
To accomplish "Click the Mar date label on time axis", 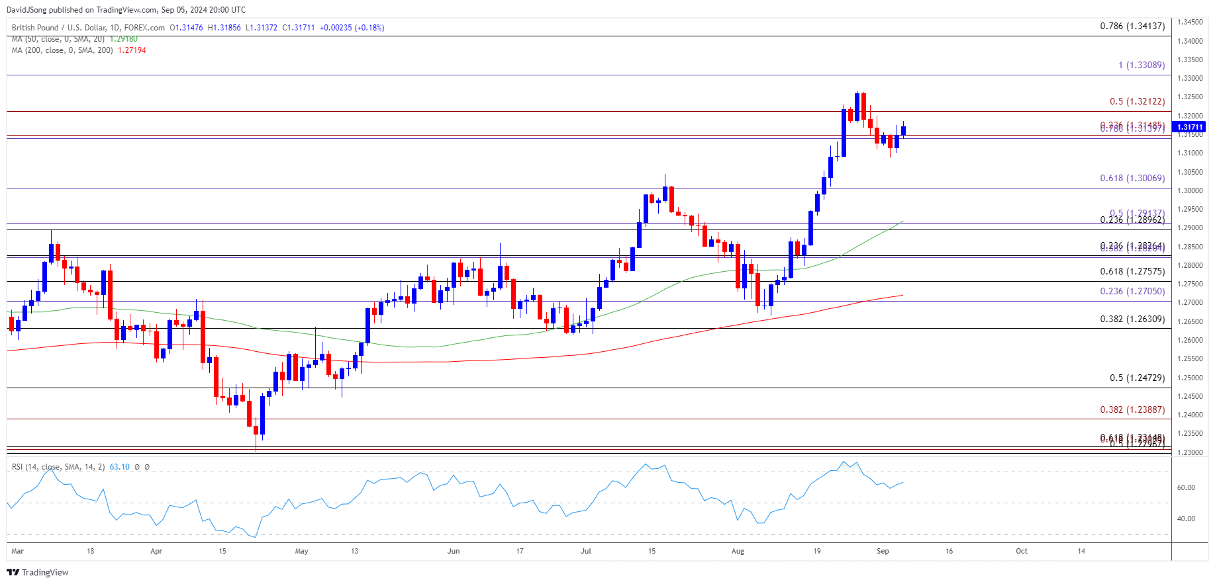I will point(18,551).
